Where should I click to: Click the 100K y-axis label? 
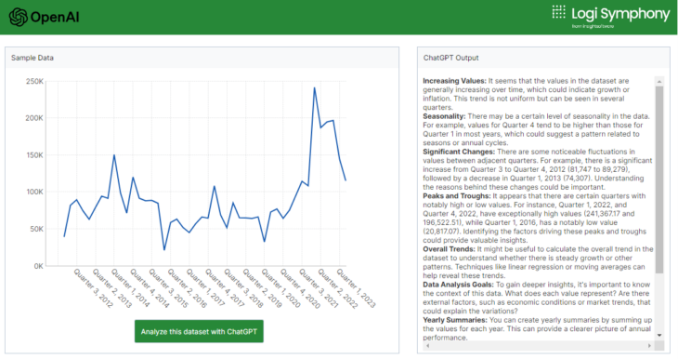[x=34, y=192]
